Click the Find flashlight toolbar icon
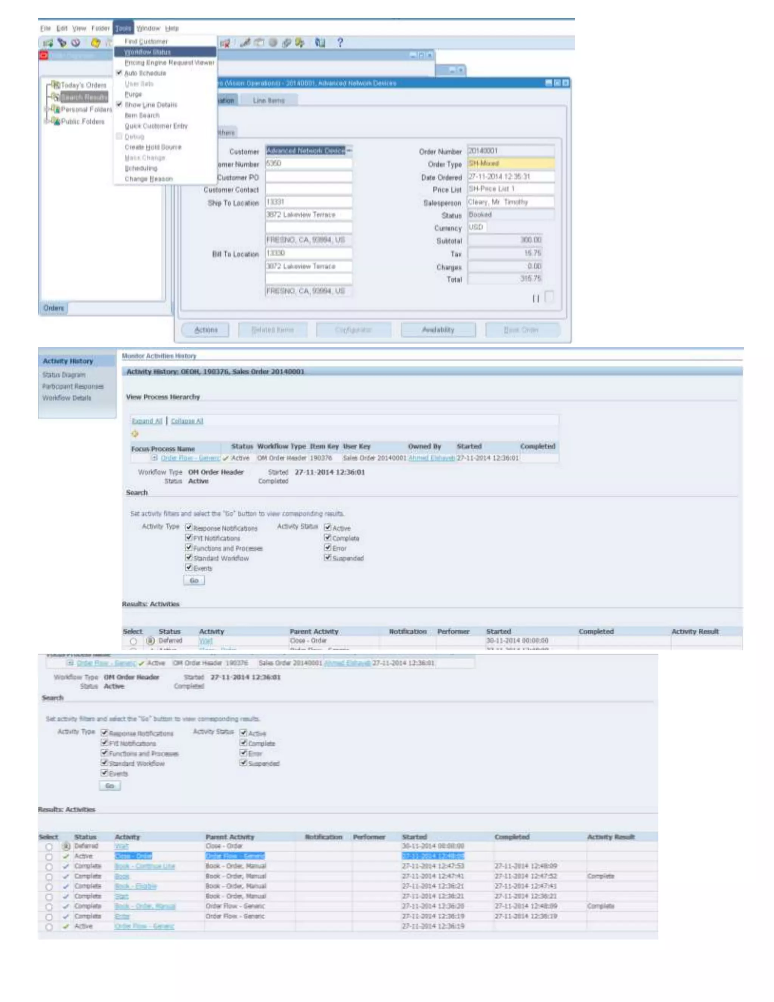 coord(62,43)
